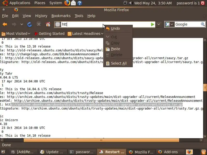This screenshot has height=155, width=207.
Task: Click the volume speaker icon
Action: tap(131, 3)
